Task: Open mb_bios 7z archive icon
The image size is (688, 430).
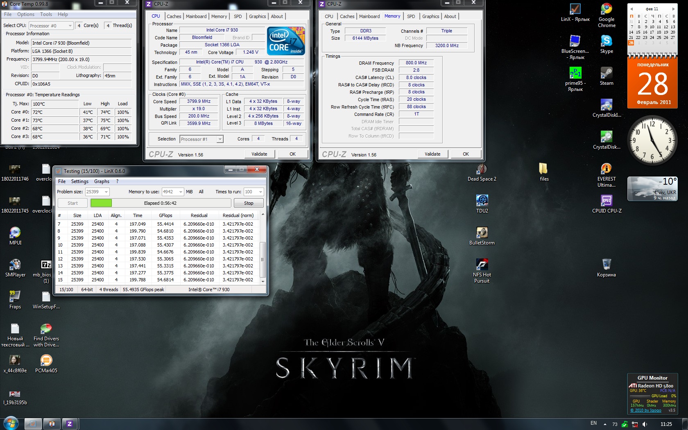Action: click(x=46, y=271)
